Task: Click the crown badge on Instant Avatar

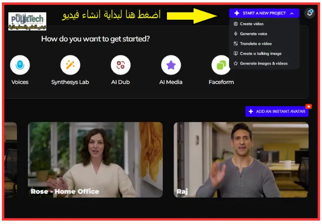Action: tap(308, 107)
